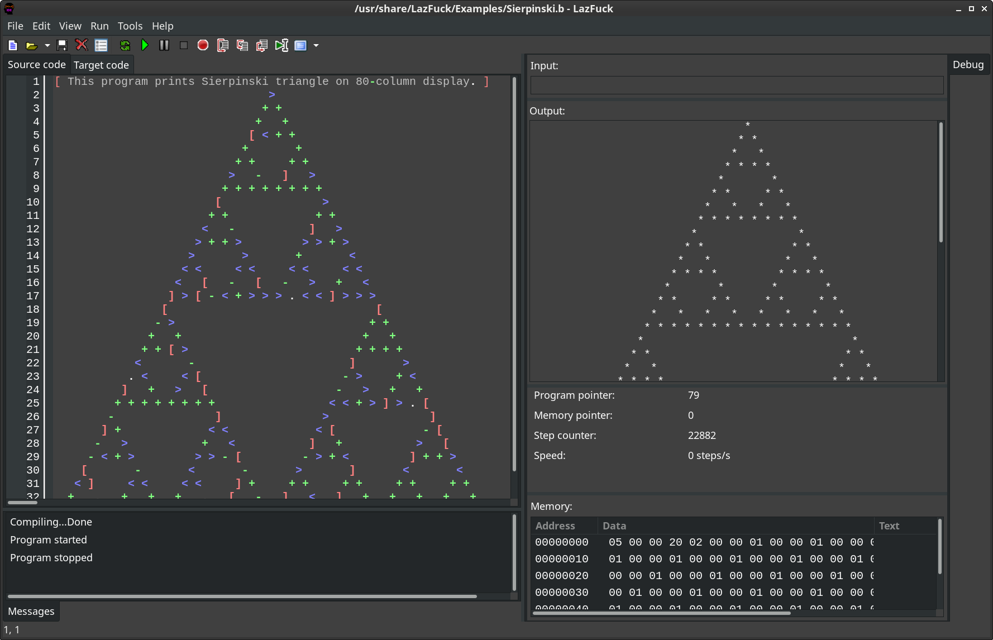Click the red X close file icon
This screenshot has height=640, width=993.
(82, 45)
